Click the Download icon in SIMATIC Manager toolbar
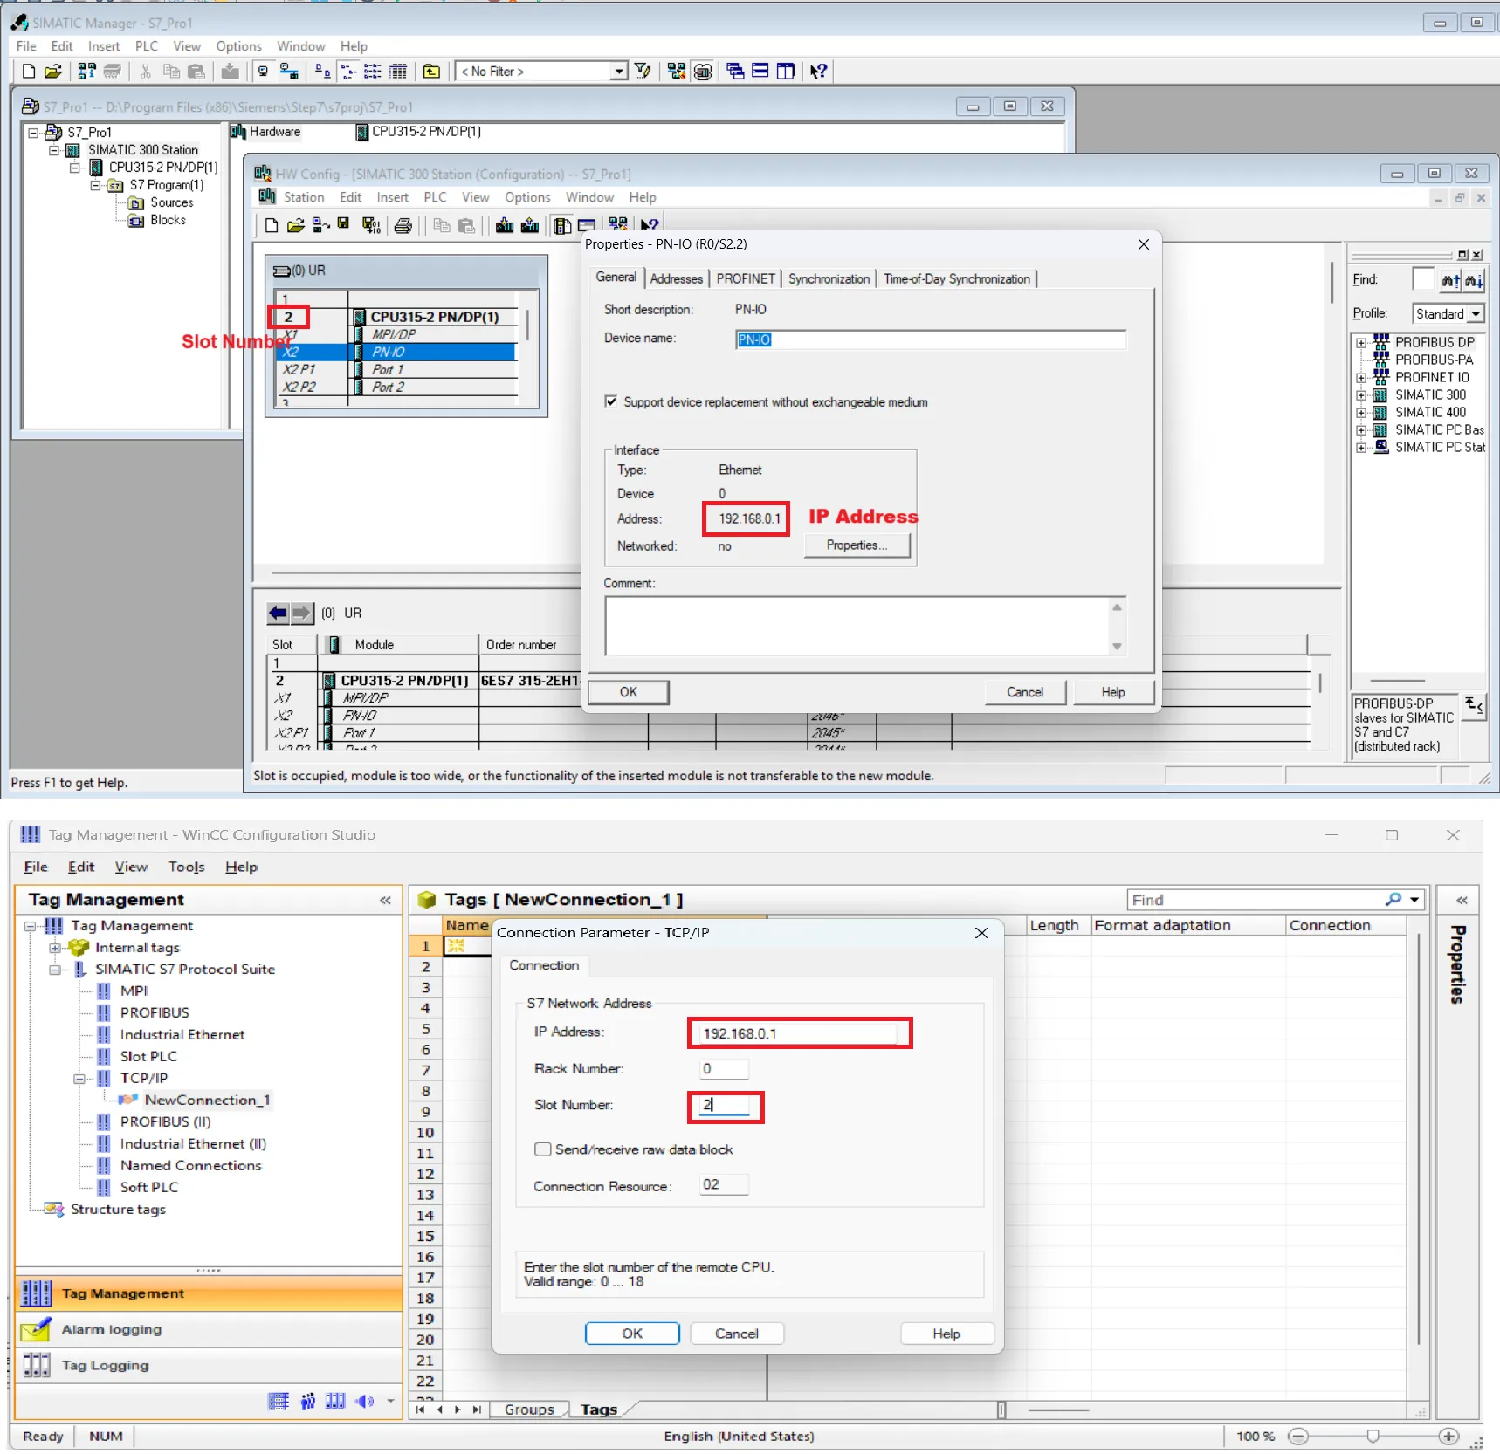The width and height of the screenshot is (1500, 1454). 230,72
